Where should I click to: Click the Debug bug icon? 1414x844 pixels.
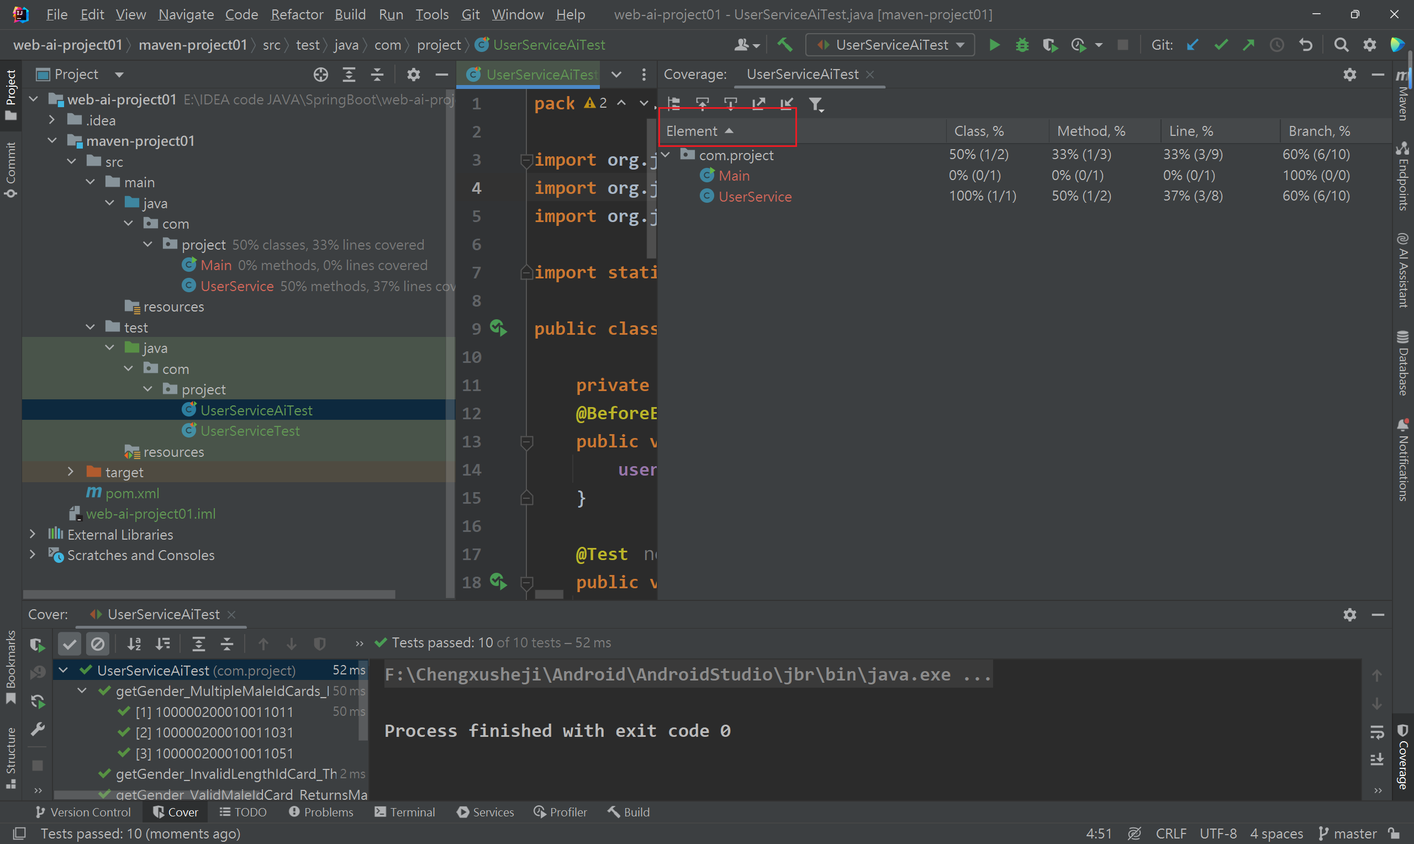1022,45
